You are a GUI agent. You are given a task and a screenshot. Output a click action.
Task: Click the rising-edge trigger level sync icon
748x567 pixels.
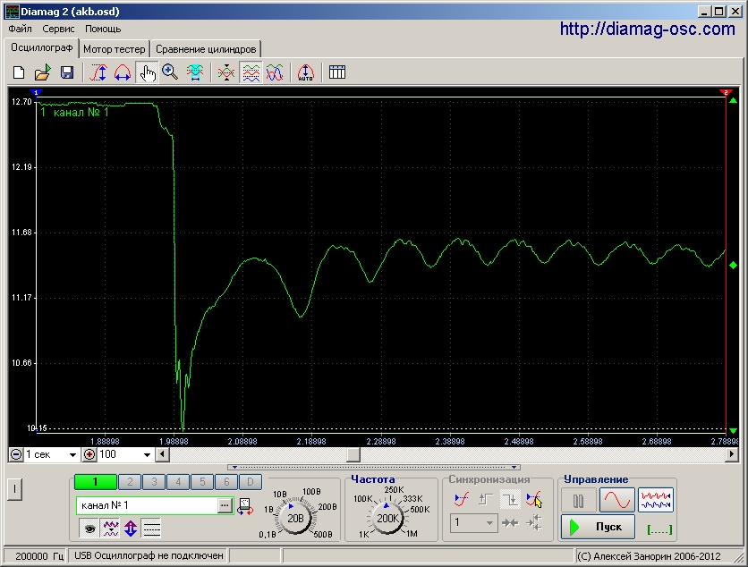click(x=462, y=499)
